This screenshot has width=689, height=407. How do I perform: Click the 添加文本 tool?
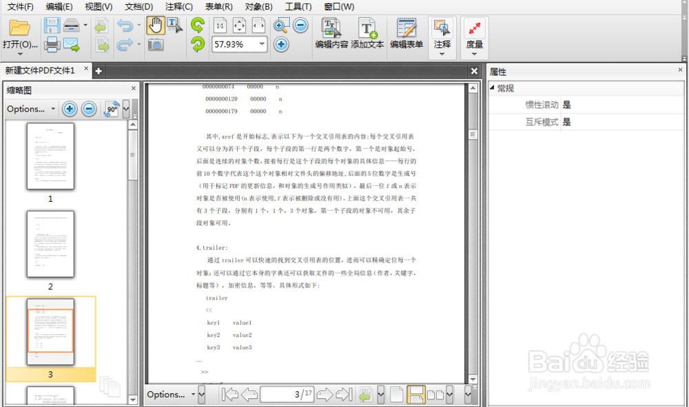367,33
